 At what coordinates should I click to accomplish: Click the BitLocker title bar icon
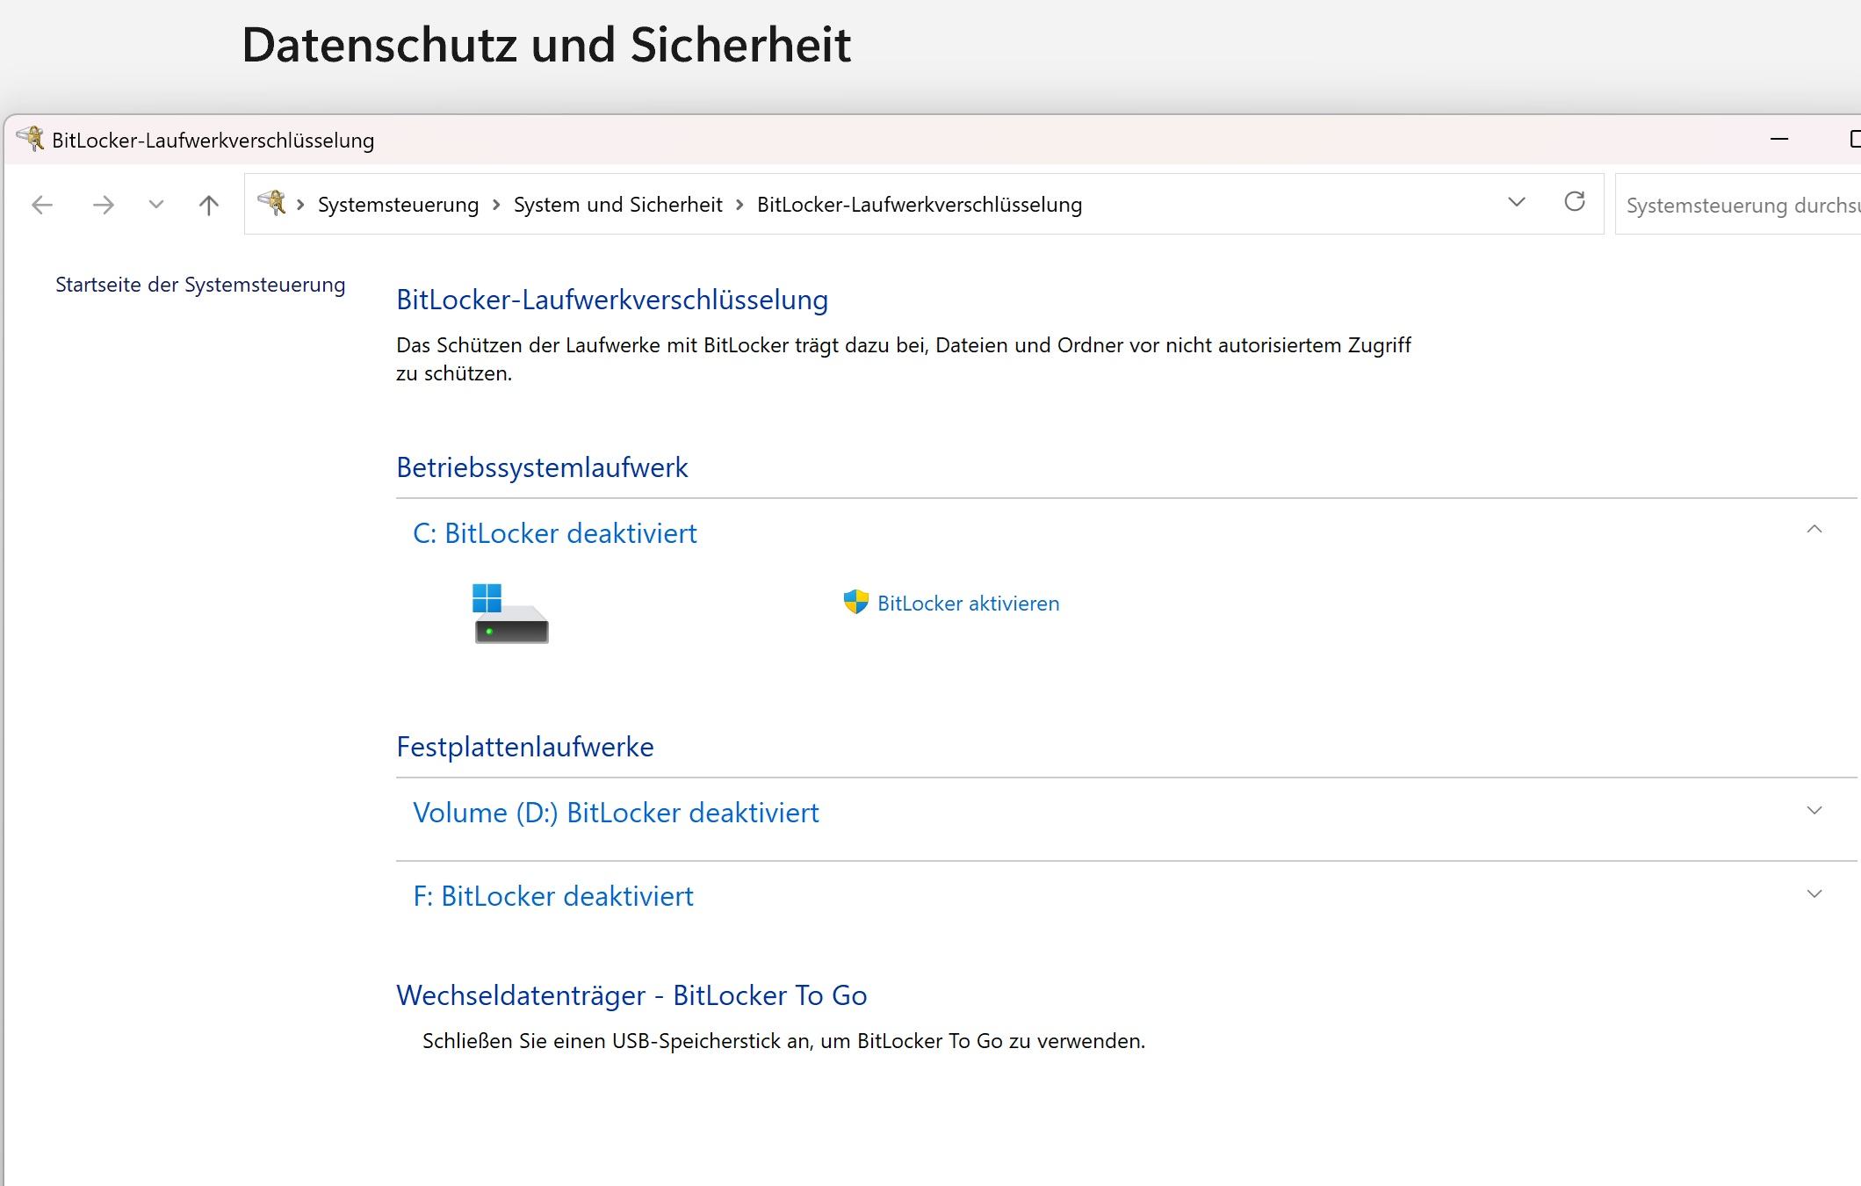pos(30,139)
